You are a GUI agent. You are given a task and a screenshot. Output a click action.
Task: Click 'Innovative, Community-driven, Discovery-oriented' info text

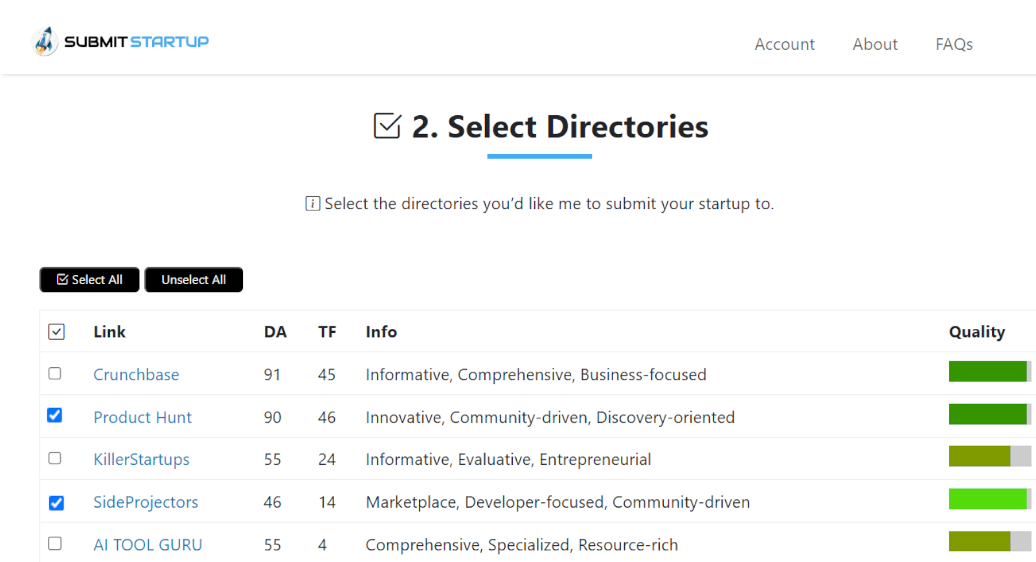click(550, 417)
